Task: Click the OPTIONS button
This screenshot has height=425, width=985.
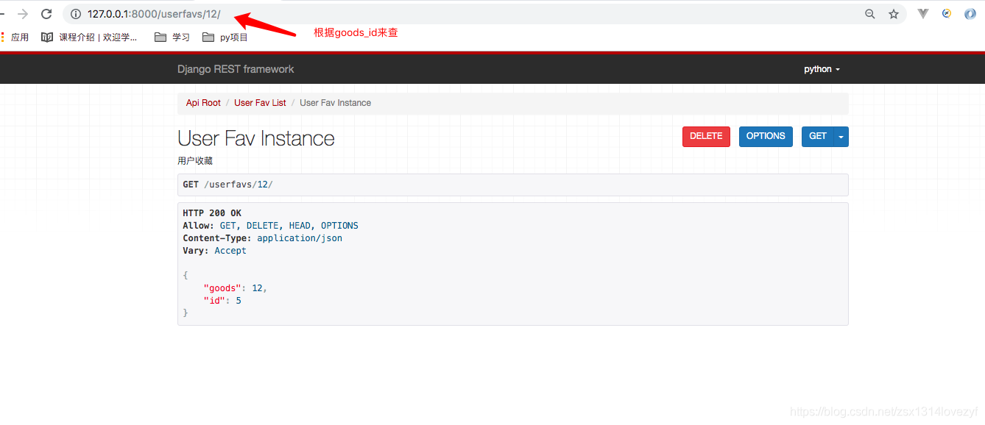Action: (766, 136)
